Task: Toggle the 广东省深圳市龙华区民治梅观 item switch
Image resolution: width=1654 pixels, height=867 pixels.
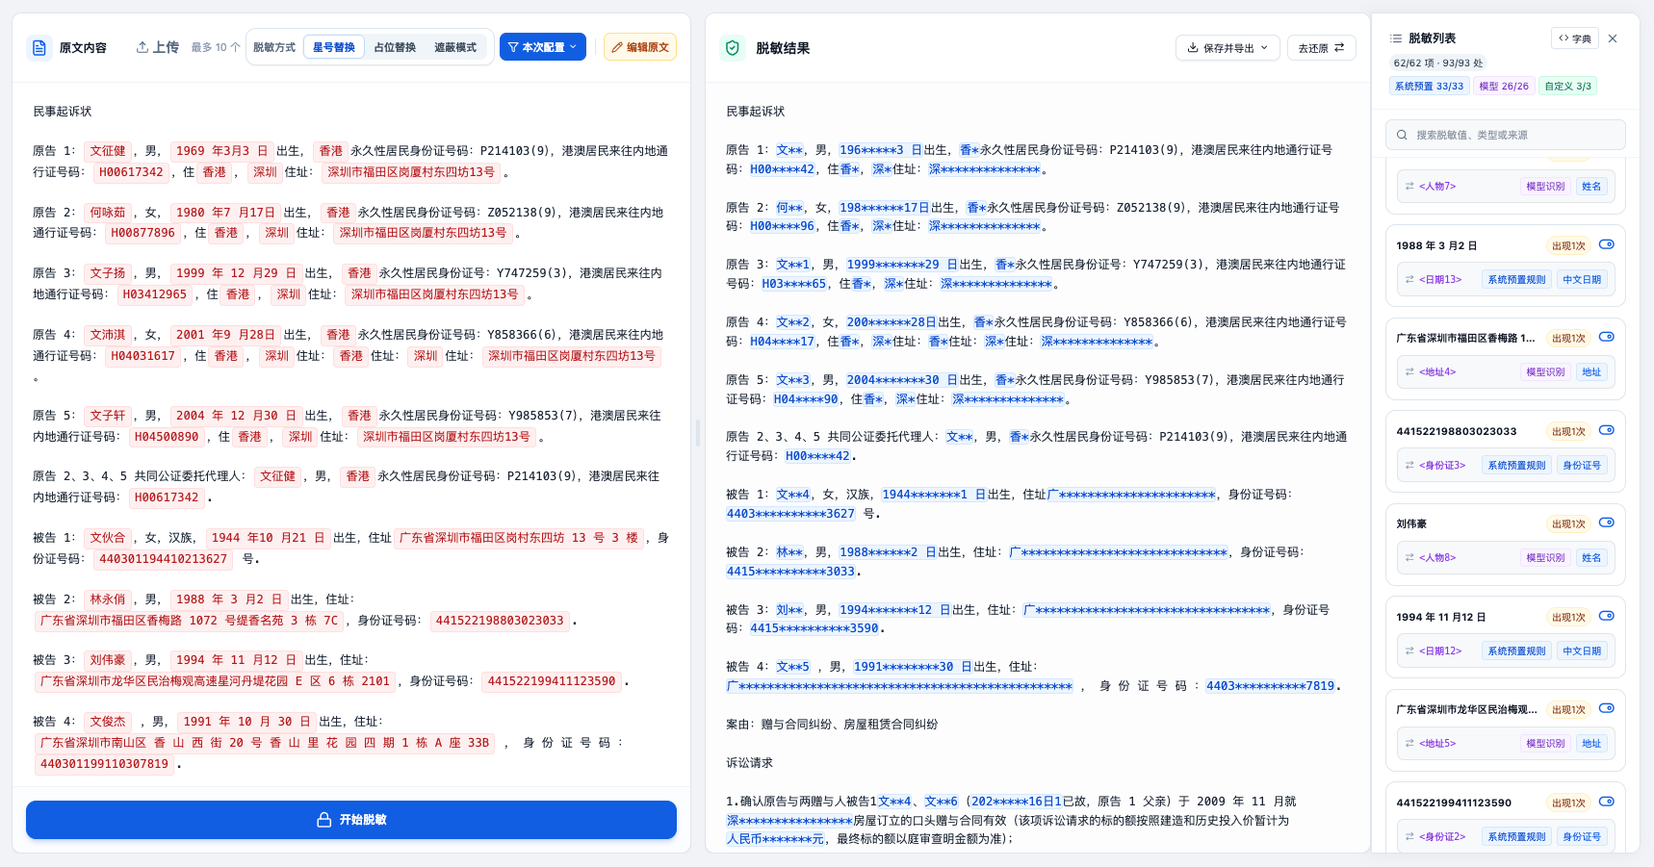Action: pos(1607,708)
